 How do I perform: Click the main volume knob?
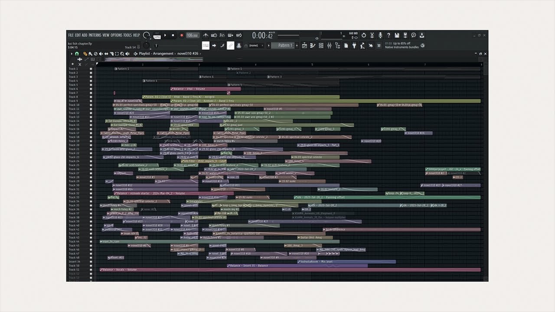coord(147,35)
